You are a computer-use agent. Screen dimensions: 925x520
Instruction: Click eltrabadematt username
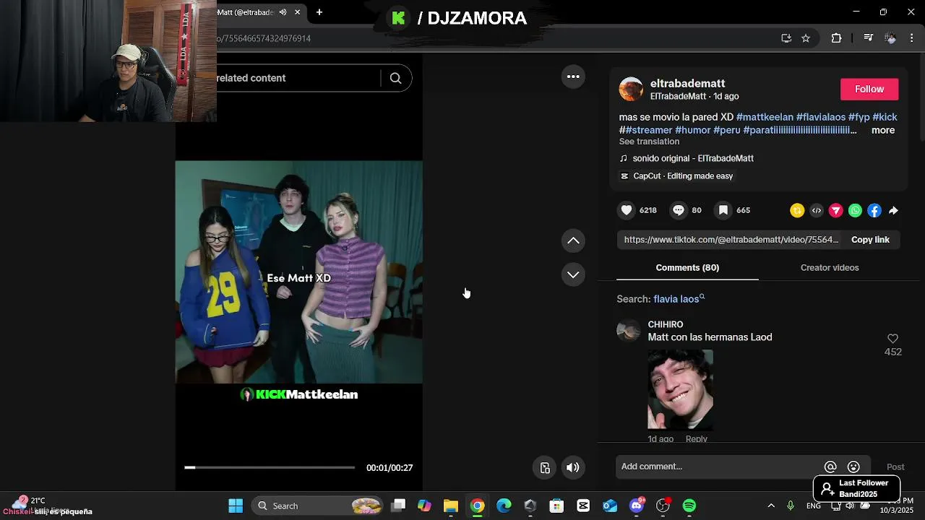coord(687,84)
